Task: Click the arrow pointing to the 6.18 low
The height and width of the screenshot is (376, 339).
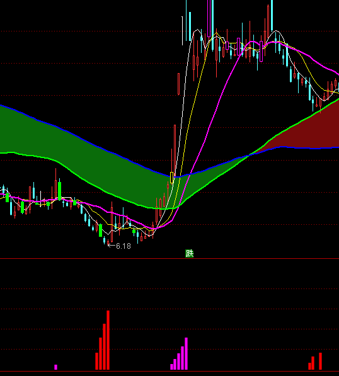Action: [112, 245]
